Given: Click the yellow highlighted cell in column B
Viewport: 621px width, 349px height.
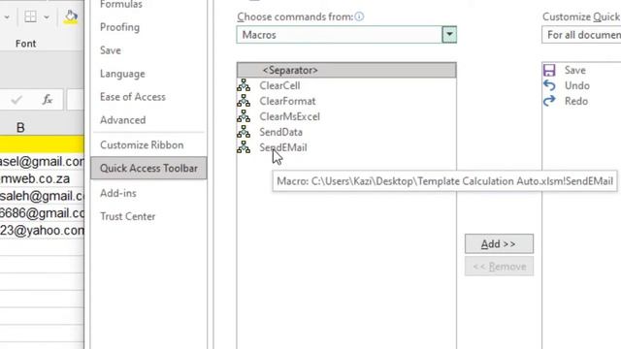Looking at the screenshot, I should coord(42,144).
